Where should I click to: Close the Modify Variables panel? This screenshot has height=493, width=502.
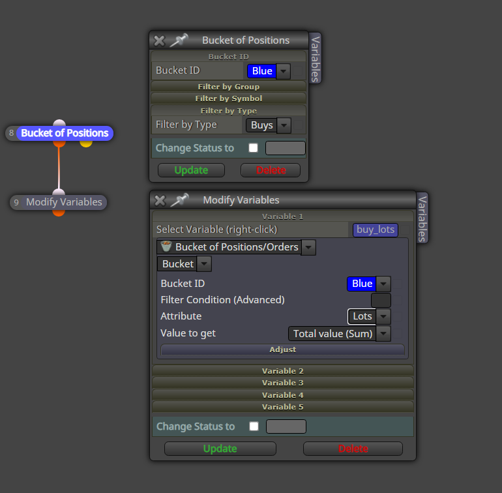pos(160,201)
